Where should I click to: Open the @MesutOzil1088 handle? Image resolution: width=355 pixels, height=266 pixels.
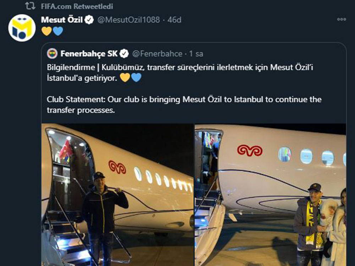point(128,20)
